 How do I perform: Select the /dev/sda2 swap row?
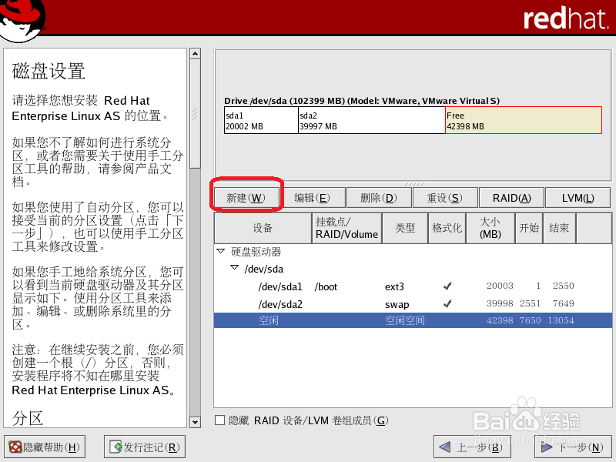tap(413, 303)
